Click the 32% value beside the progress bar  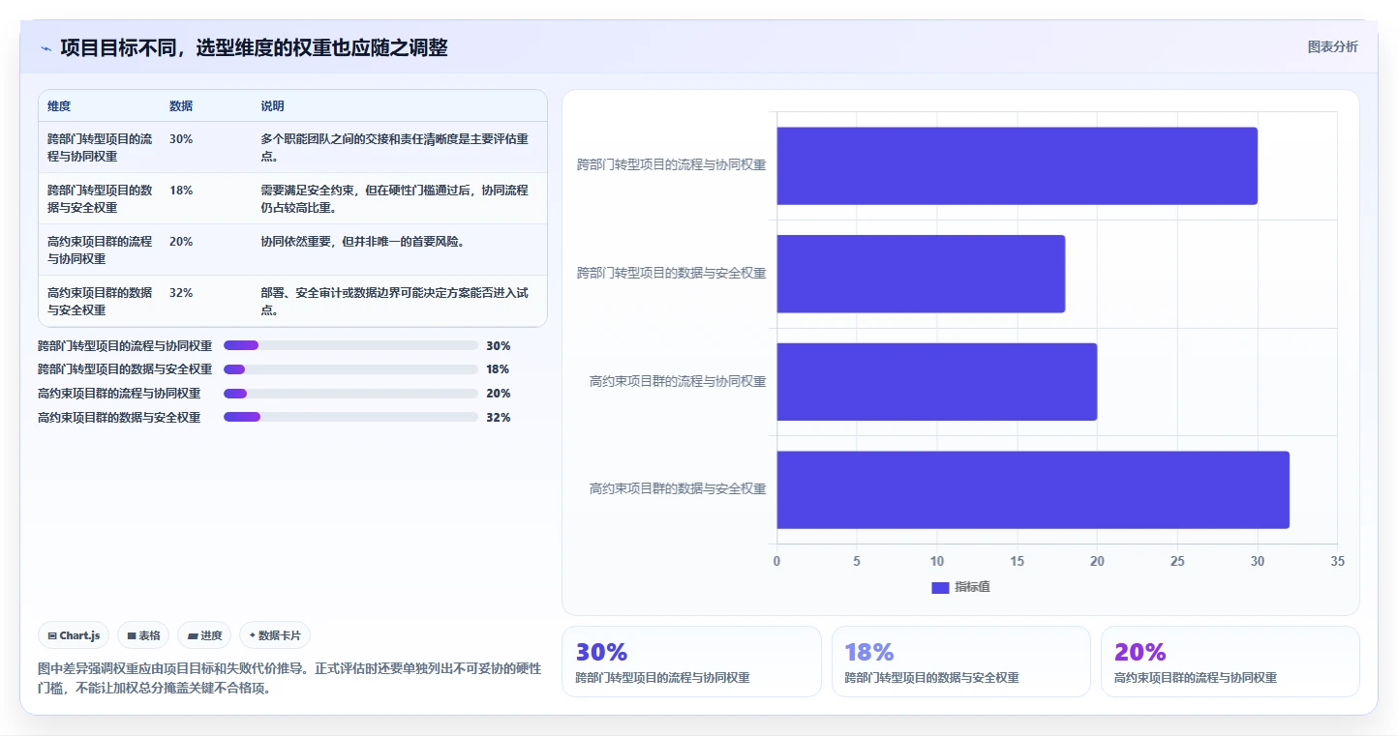click(498, 417)
